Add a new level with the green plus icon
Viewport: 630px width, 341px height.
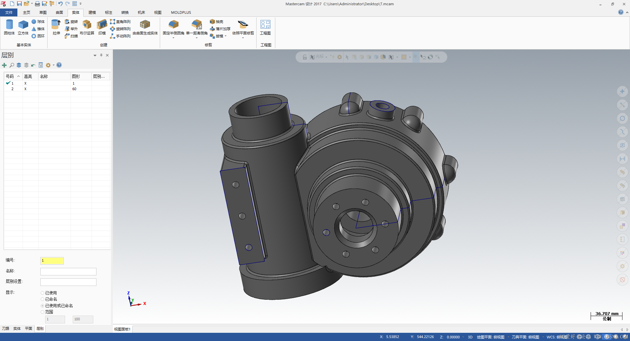[x=4, y=65]
